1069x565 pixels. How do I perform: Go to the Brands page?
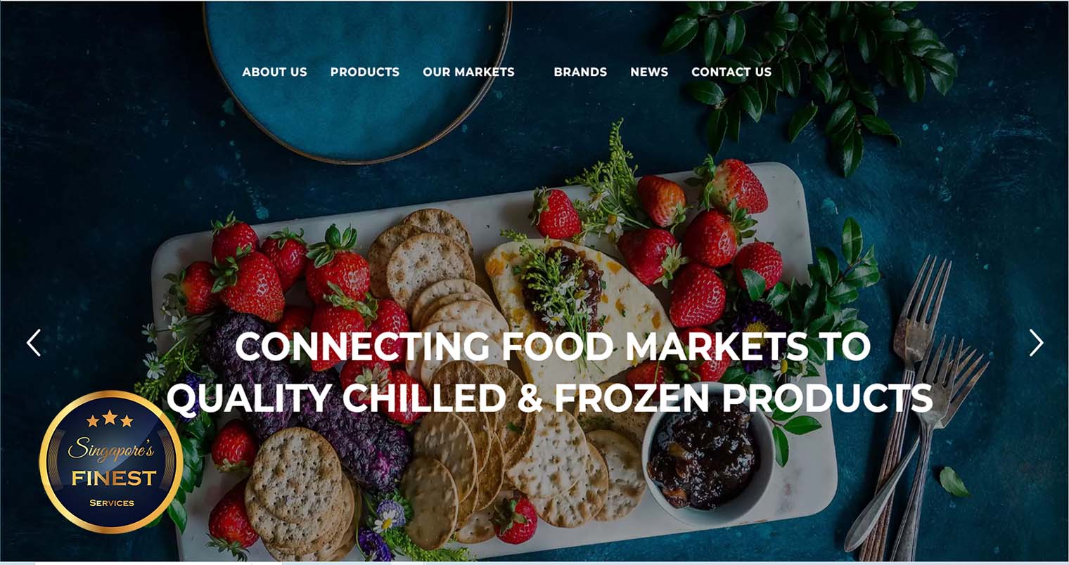tap(580, 72)
